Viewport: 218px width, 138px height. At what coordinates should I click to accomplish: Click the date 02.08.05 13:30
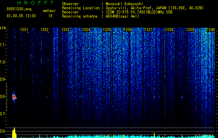pyautogui.click(x=21, y=16)
